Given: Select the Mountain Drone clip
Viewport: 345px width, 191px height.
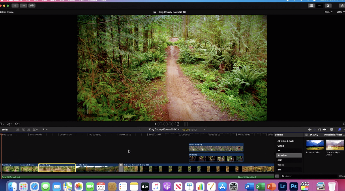Looking at the screenshot, I should 29,168.
